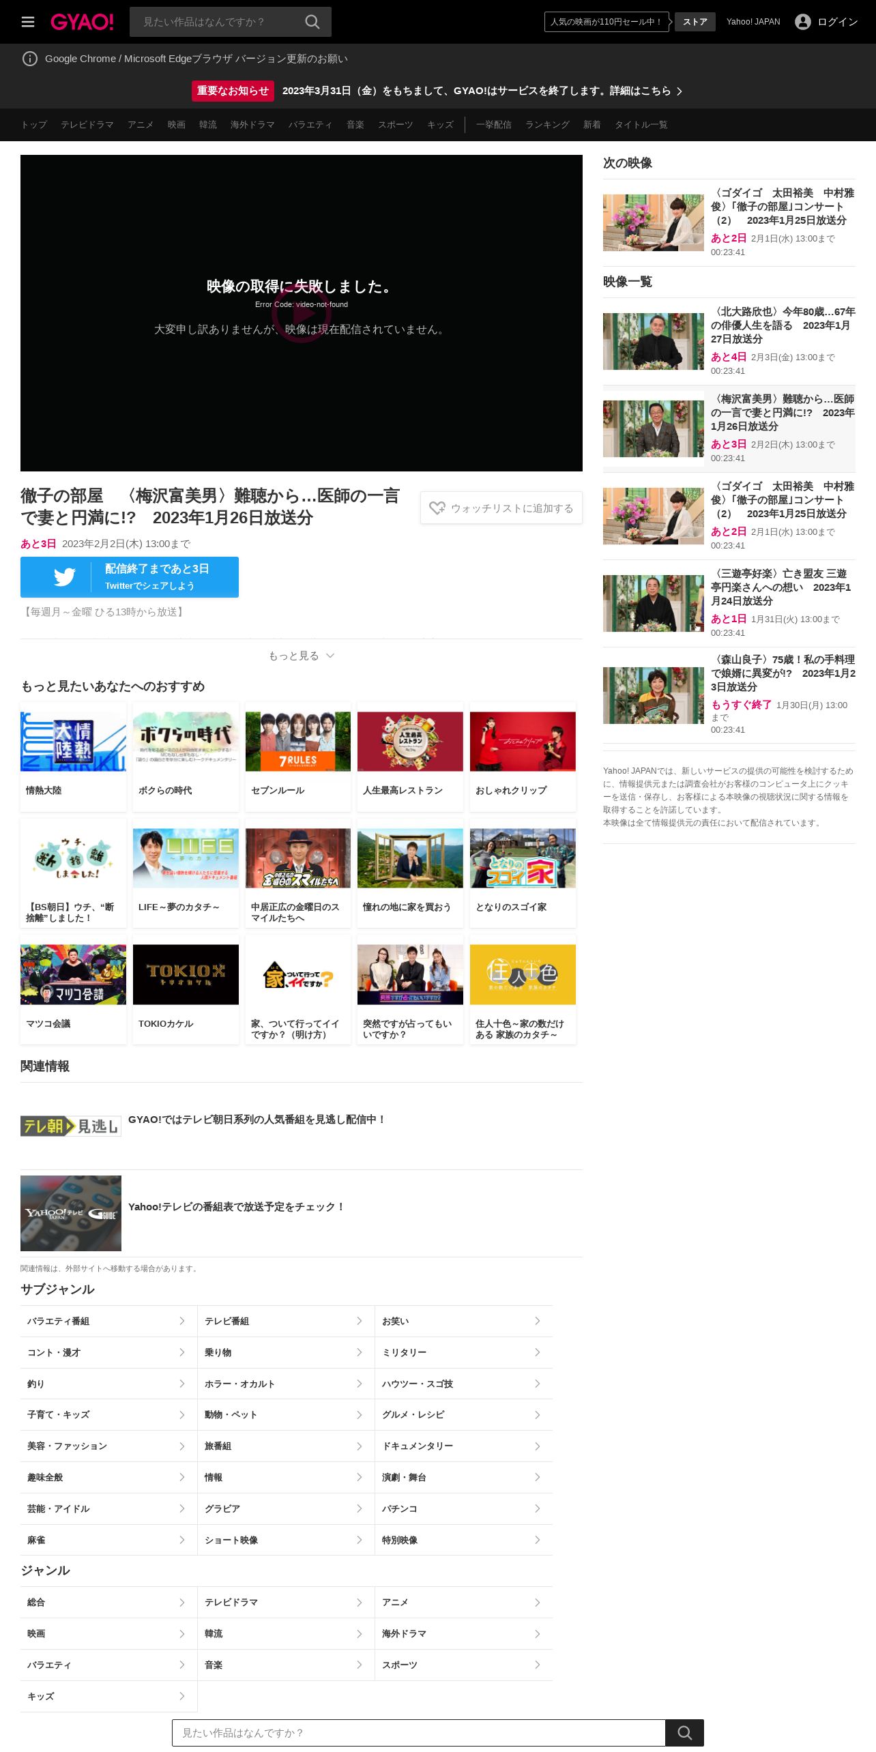
Task: Open the 情熱大陸 recommendation card
Action: (x=73, y=757)
